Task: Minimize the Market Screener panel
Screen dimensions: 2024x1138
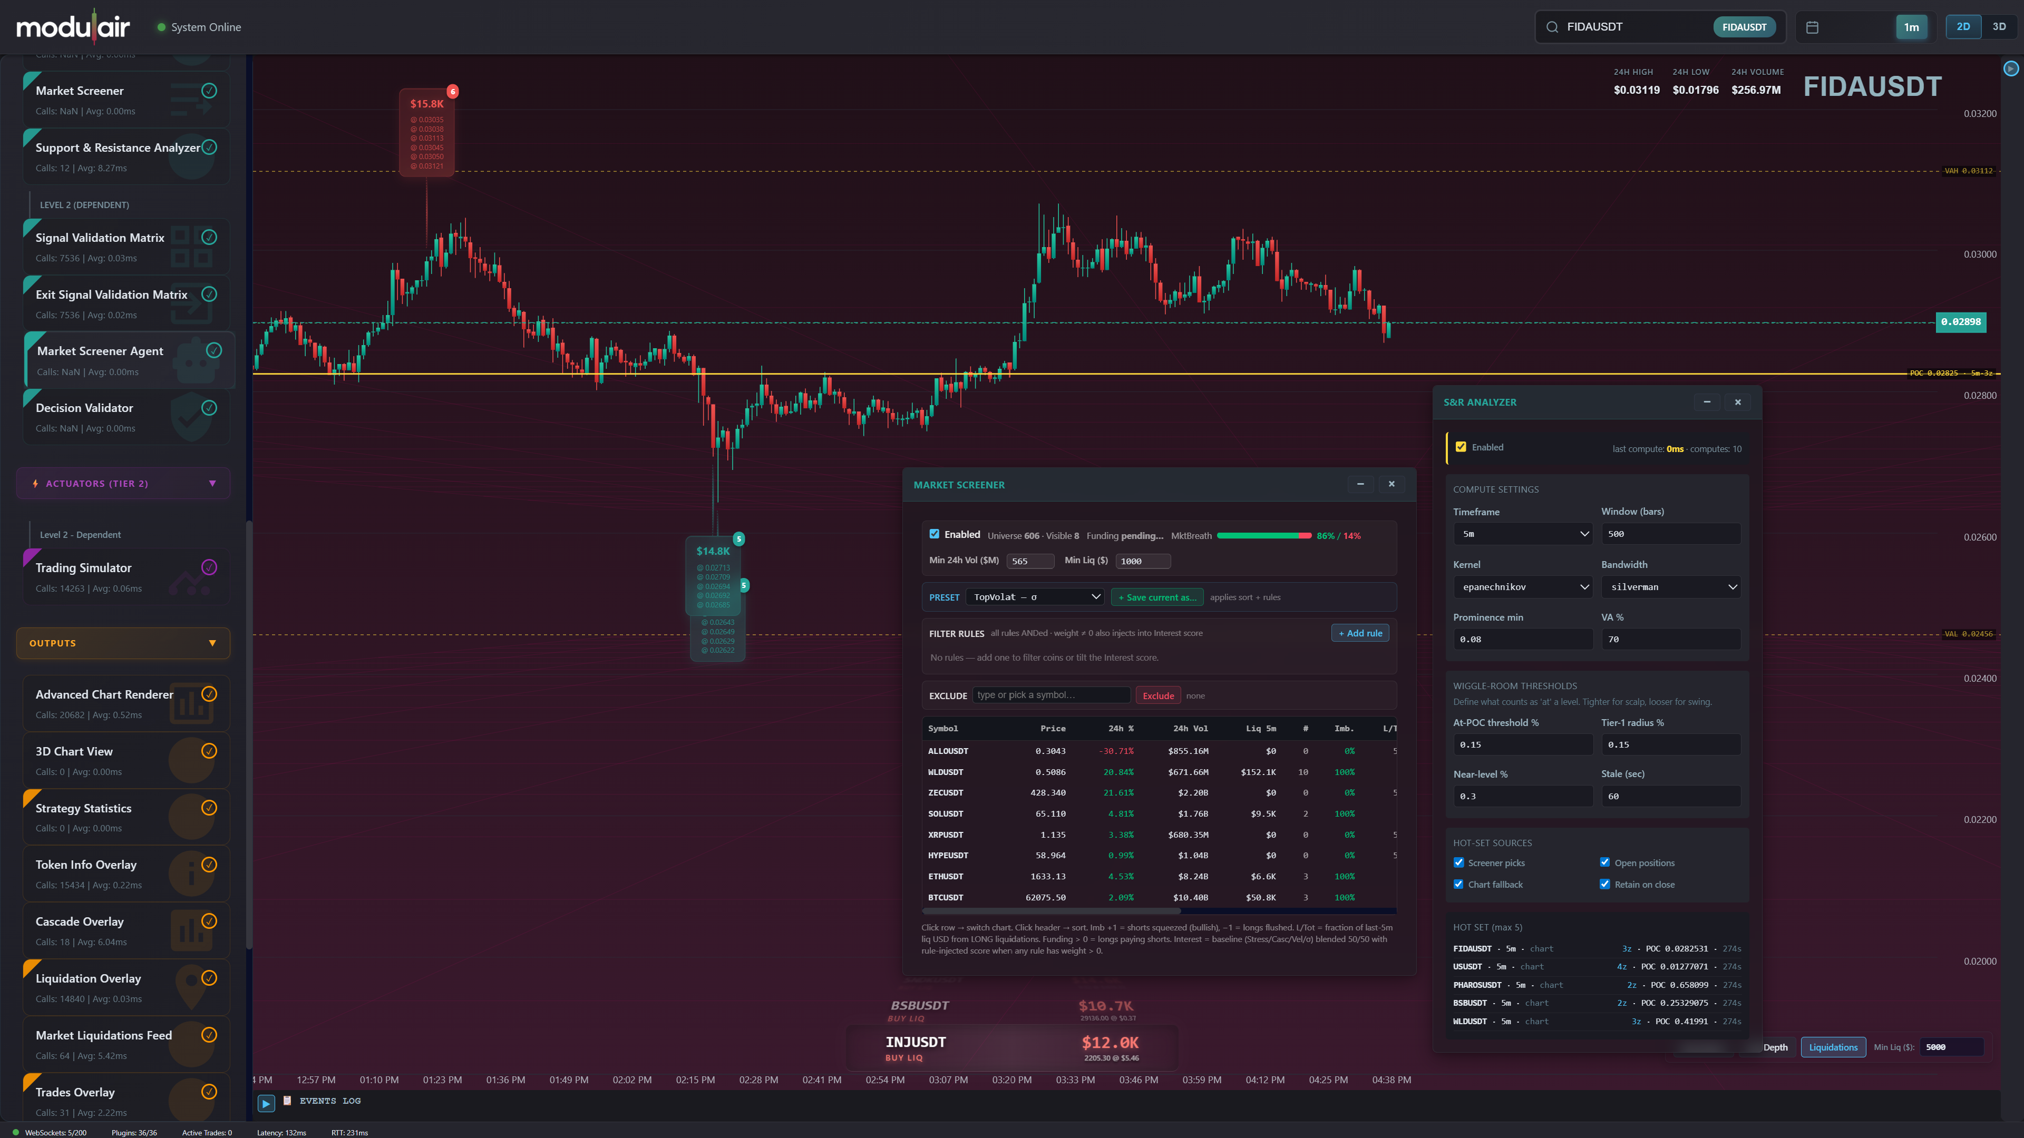Action: pos(1361,484)
